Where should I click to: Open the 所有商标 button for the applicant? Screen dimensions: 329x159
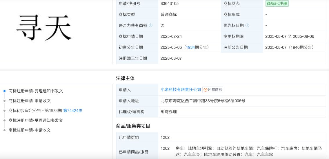[x=213, y=90]
